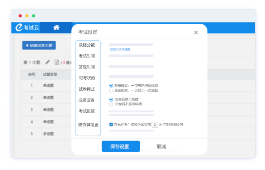Choose 交卷后不显示成绩 radio option

111,104
